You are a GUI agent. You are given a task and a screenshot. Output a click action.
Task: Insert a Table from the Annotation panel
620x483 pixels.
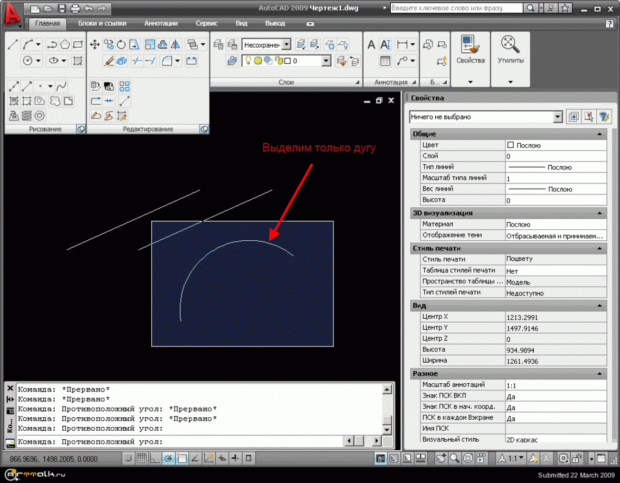385,61
